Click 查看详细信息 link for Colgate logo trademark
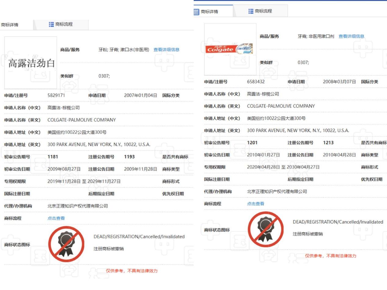The height and width of the screenshot is (290, 387). 351,36
